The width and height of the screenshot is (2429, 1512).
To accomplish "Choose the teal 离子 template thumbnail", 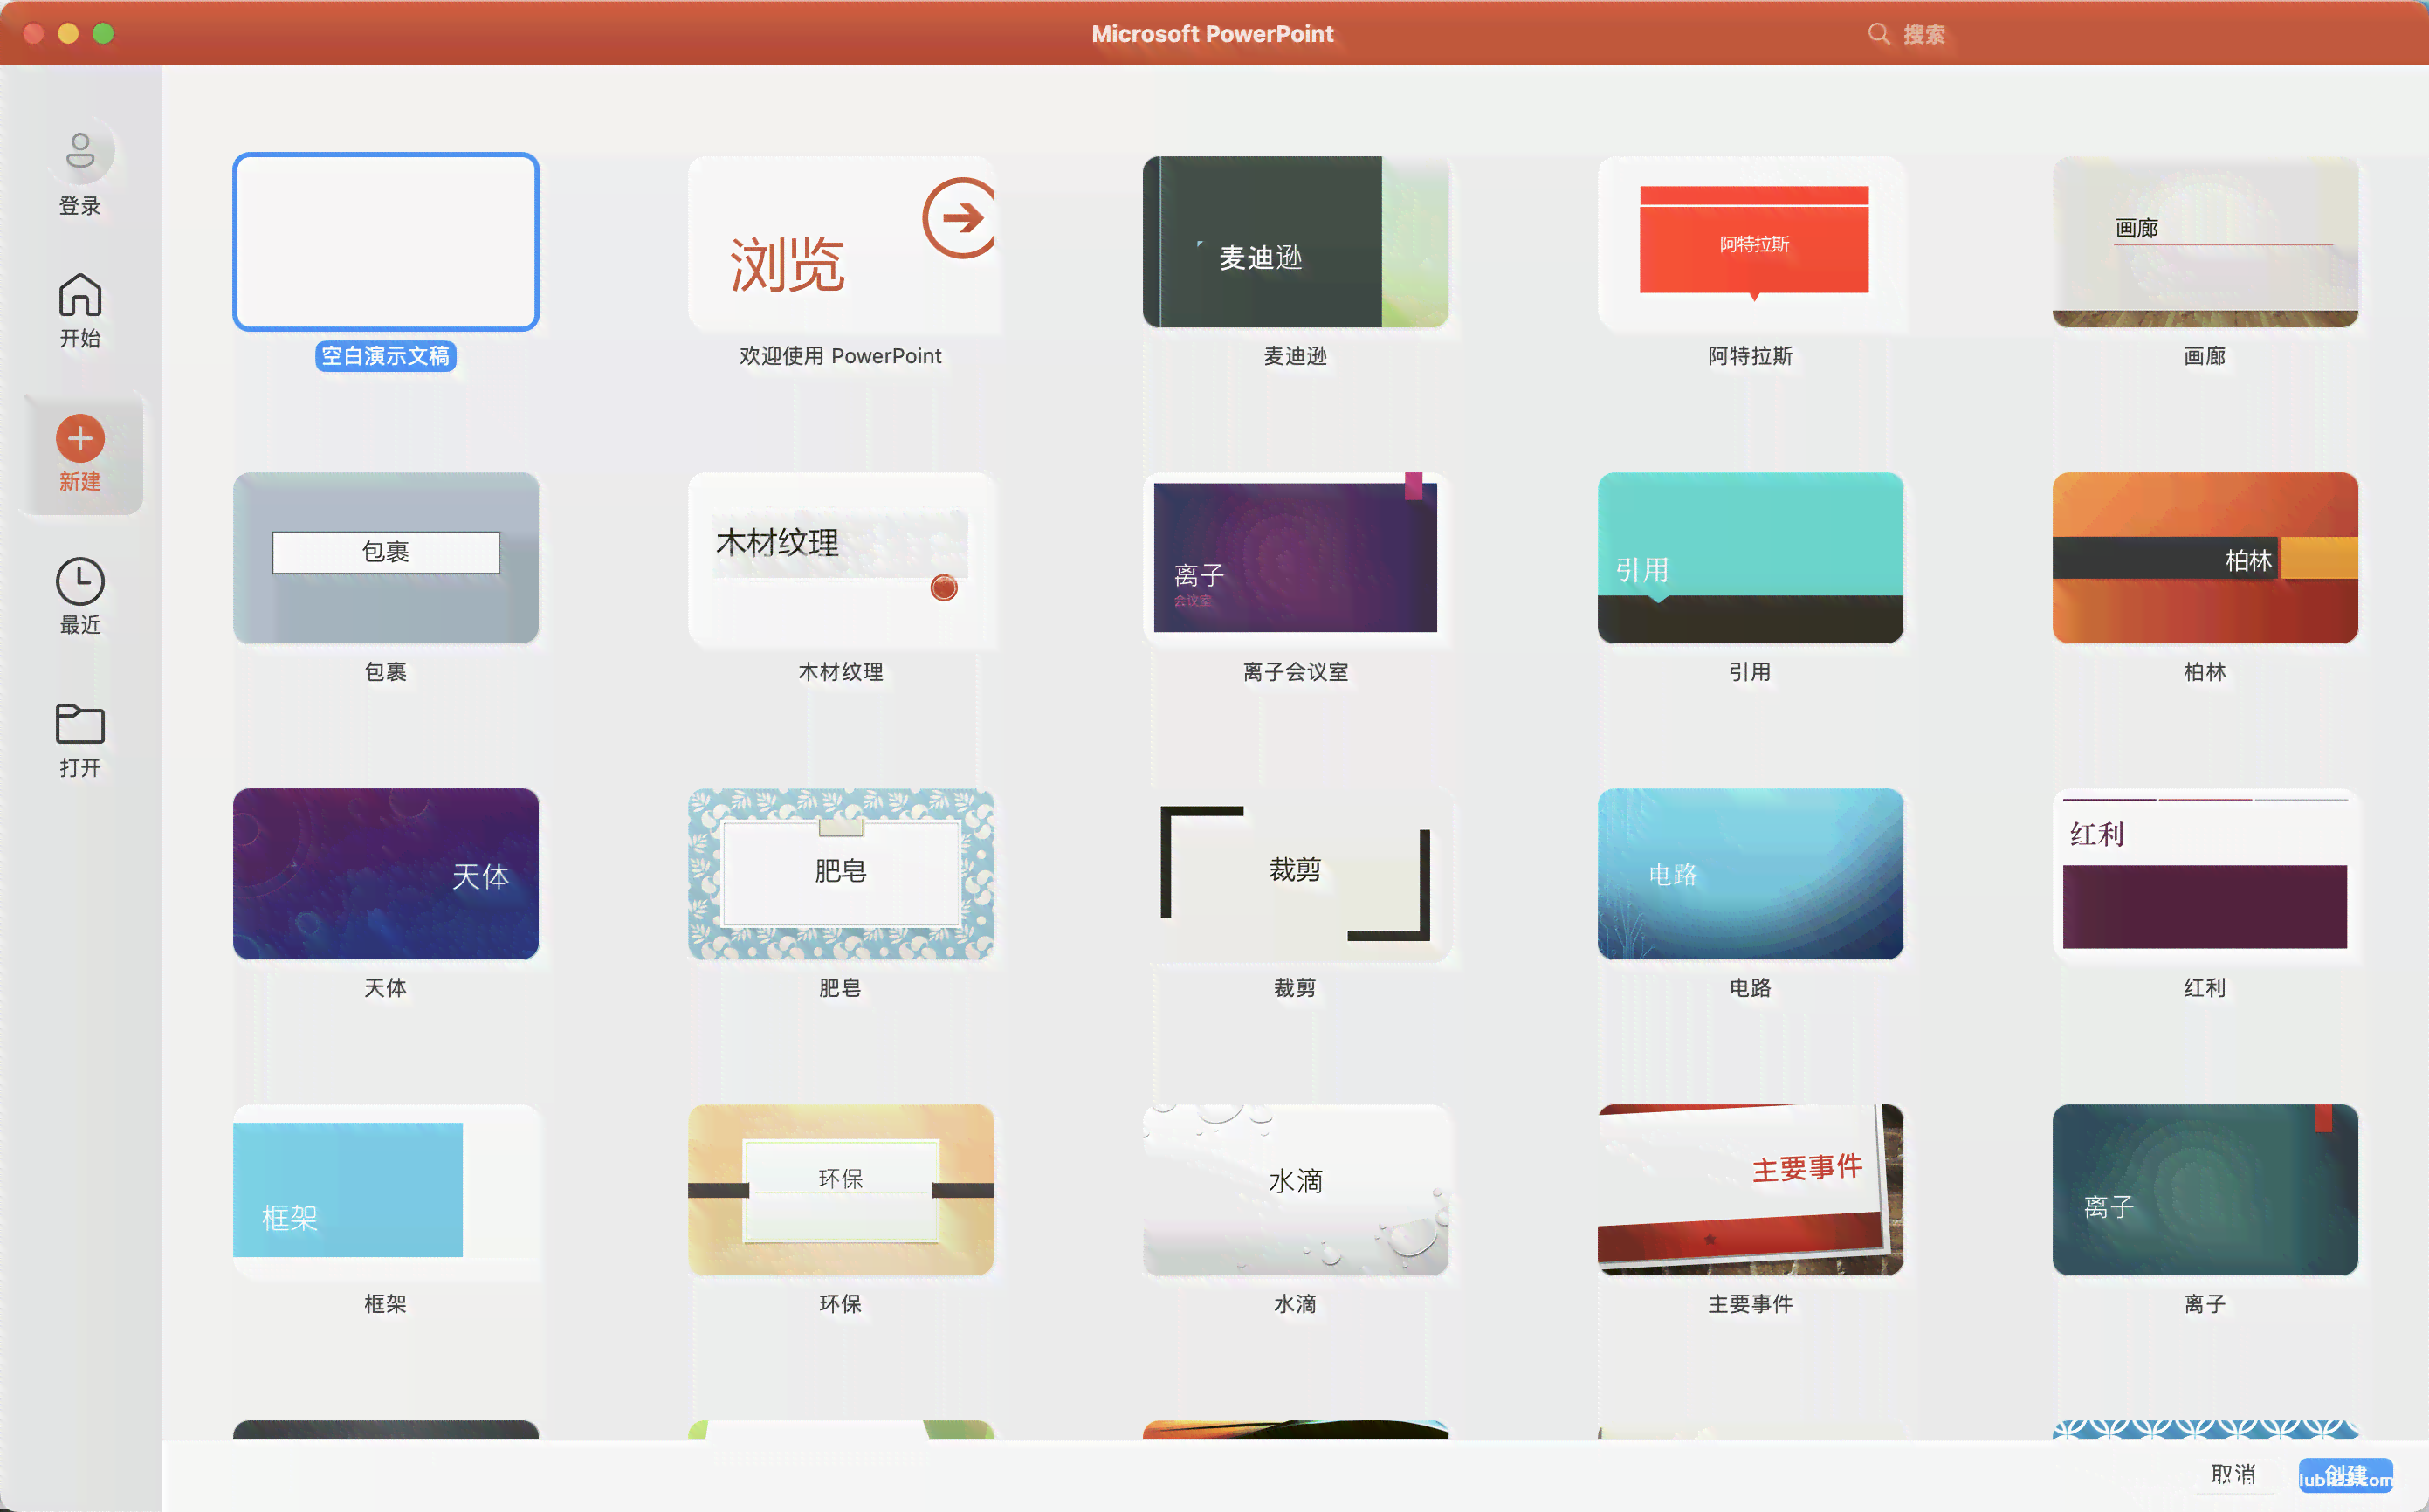I will (x=2205, y=1189).
